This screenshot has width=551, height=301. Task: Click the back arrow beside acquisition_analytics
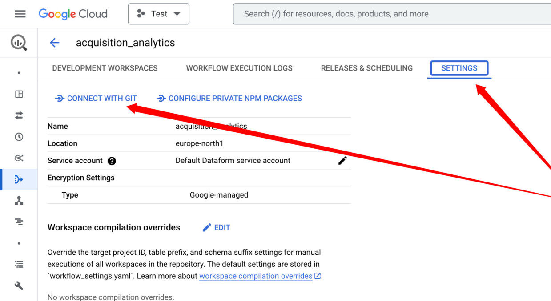tap(54, 43)
